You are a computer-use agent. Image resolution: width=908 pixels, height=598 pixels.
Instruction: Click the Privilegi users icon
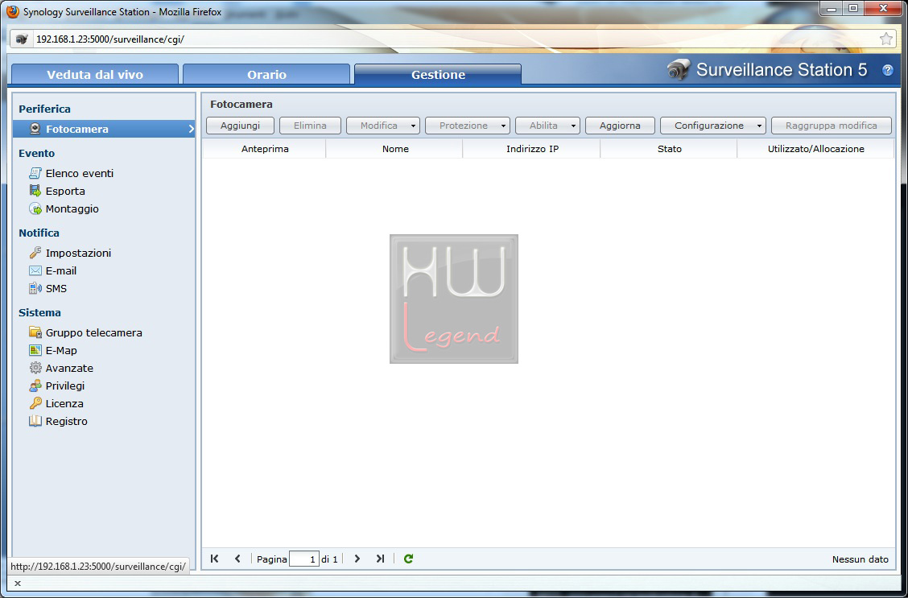click(x=35, y=386)
